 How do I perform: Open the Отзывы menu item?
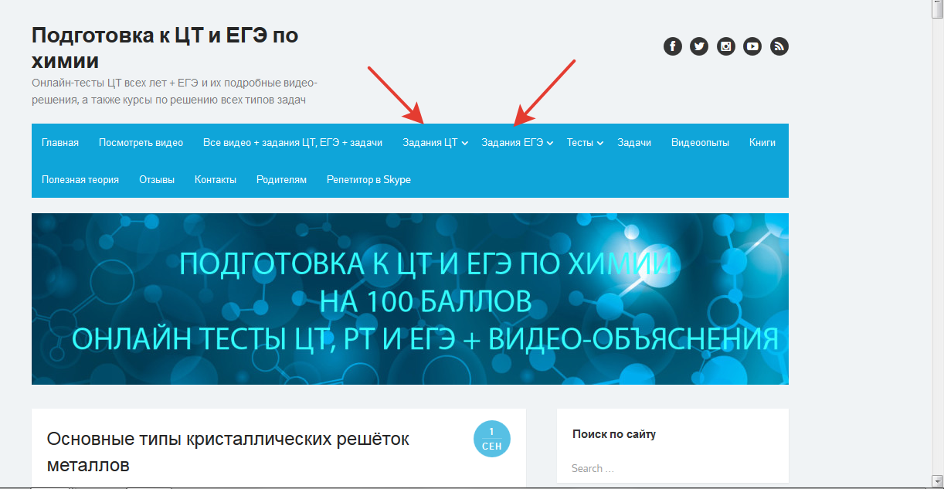tap(157, 179)
